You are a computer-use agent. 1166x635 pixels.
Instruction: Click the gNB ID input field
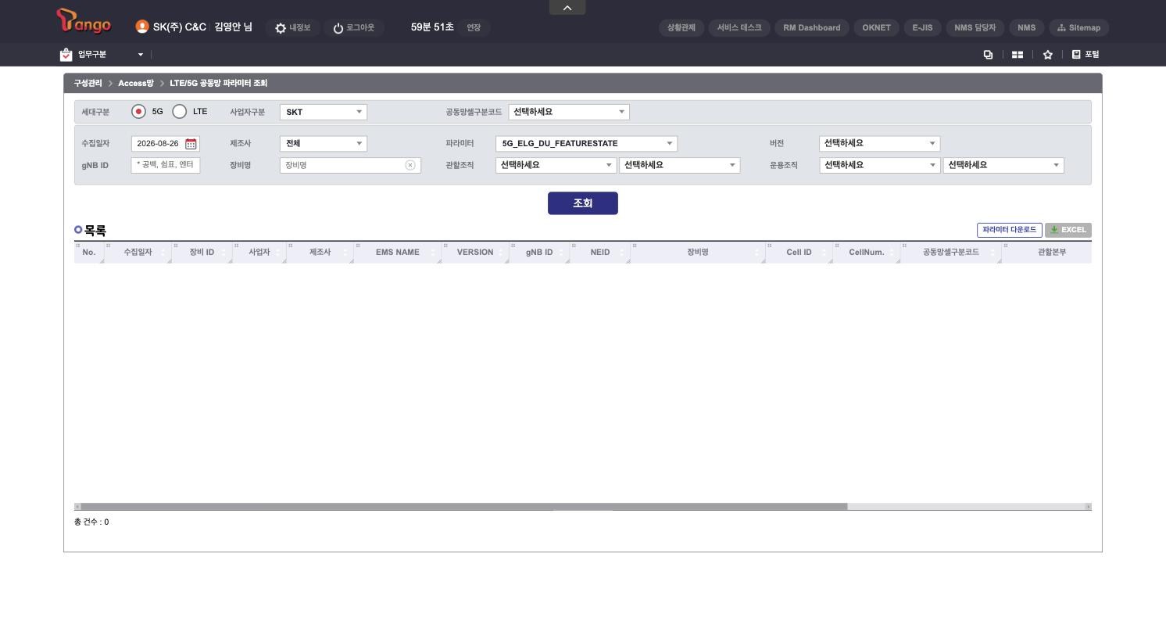166,165
